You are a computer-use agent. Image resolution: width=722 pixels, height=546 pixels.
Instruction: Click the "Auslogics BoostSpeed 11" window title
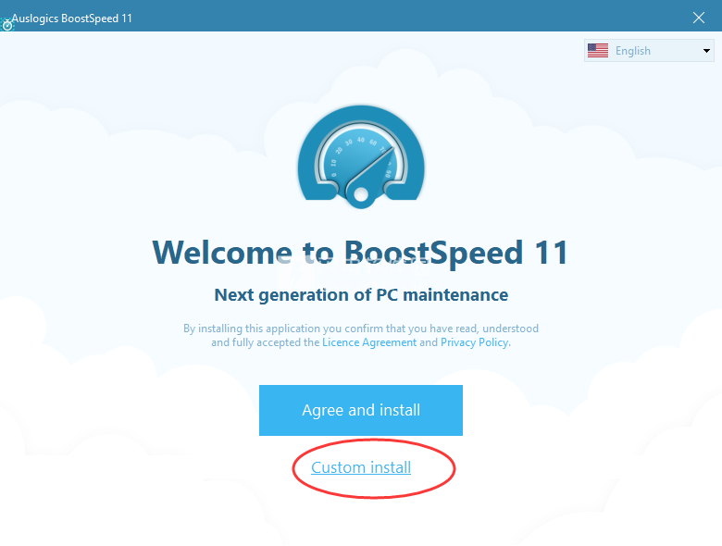pos(72,19)
